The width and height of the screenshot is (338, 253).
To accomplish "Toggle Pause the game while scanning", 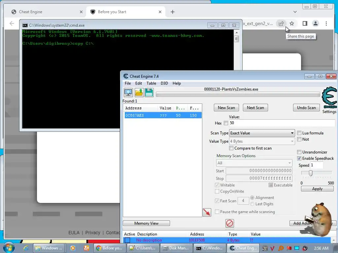I will coord(217,212).
